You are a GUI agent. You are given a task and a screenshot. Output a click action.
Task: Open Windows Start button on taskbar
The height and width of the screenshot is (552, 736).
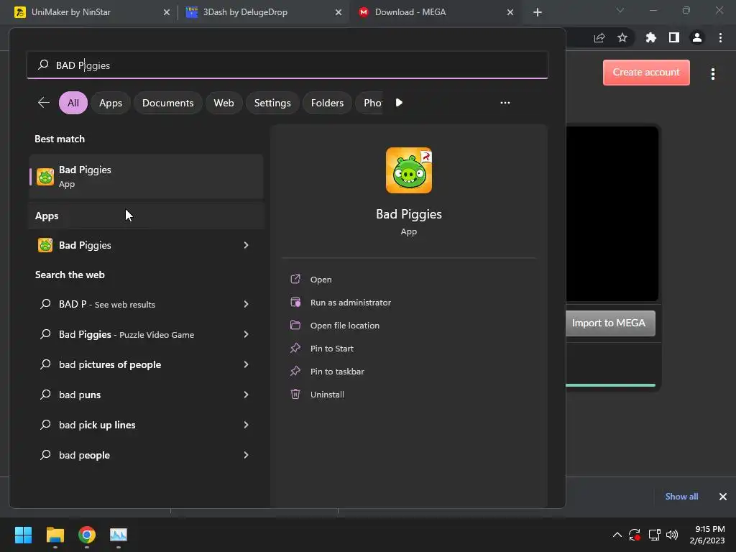23,535
